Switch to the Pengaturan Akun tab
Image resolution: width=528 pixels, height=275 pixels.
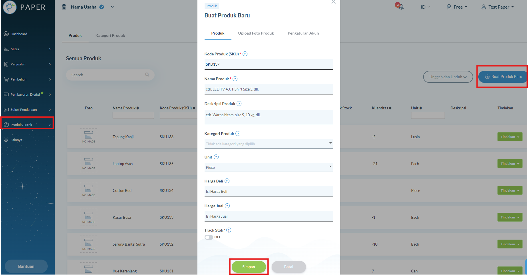pyautogui.click(x=303, y=33)
